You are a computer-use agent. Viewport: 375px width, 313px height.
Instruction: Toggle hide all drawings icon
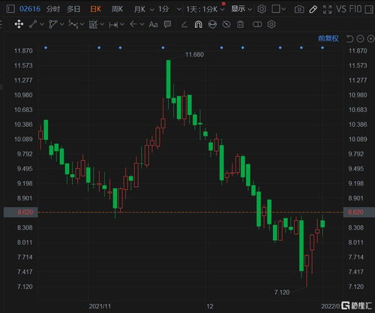click(226, 25)
